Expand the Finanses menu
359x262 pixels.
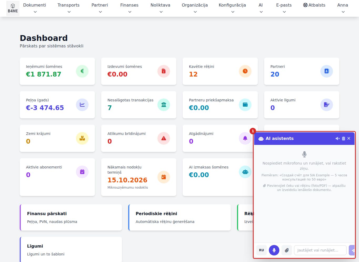pos(129,8)
